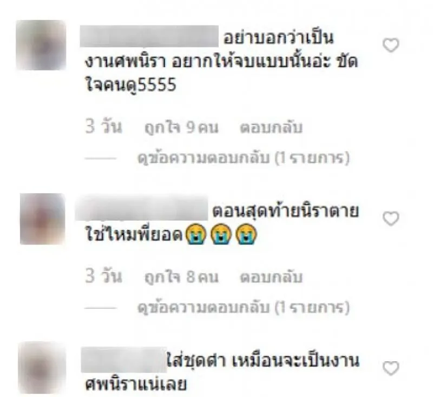View who liked via "ถูกใจ 8 คน"
This screenshot has width=433, height=397.
pyautogui.click(x=181, y=277)
